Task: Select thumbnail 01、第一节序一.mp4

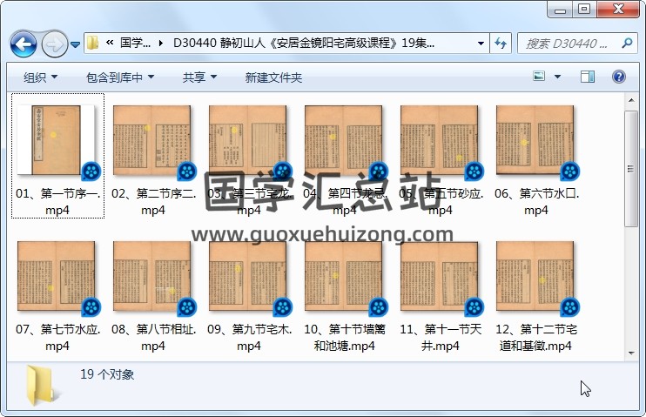Action: point(56,140)
